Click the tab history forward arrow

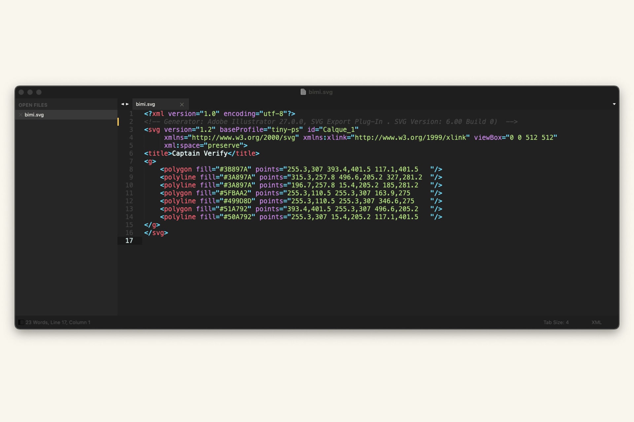pos(127,104)
